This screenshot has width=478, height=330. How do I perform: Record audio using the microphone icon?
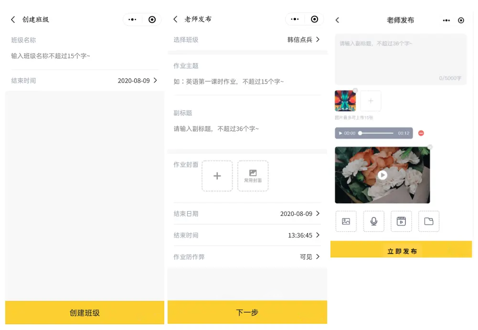point(374,221)
